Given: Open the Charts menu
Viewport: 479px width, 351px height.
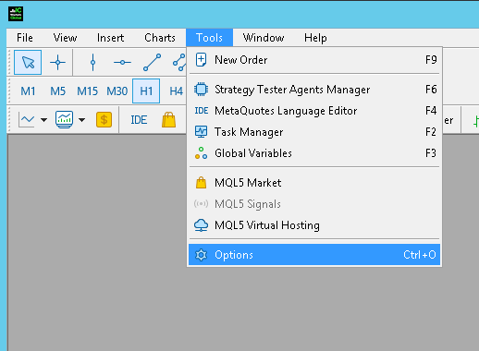Looking at the screenshot, I should pyautogui.click(x=160, y=38).
